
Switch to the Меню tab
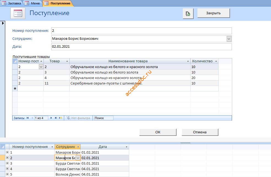pos(32,3)
